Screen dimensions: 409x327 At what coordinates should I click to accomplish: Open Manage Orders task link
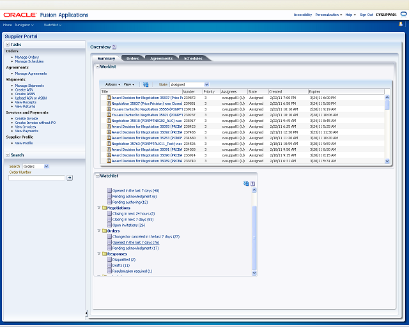[27, 57]
